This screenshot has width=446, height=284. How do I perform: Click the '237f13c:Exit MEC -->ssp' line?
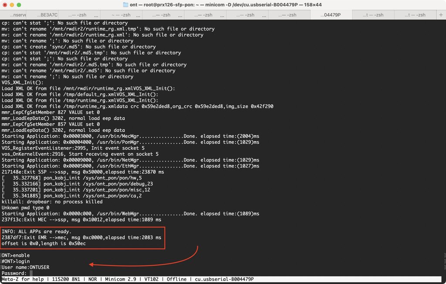(x=81, y=219)
